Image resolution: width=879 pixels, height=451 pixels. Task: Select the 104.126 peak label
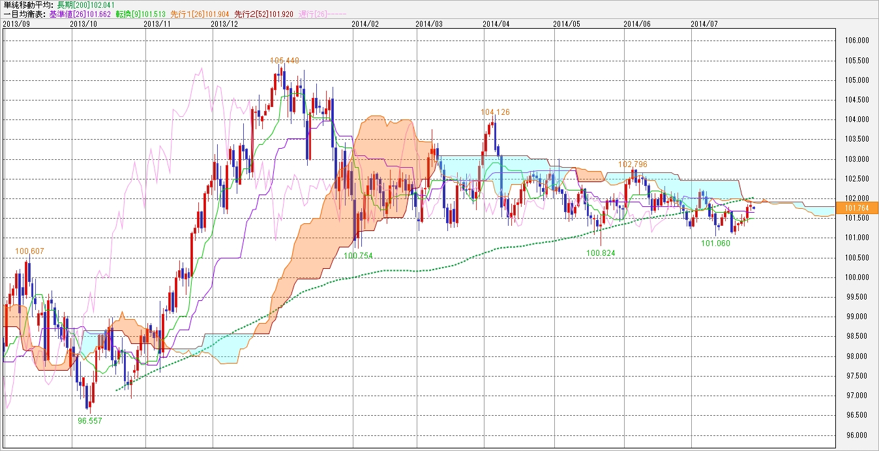[x=495, y=112]
